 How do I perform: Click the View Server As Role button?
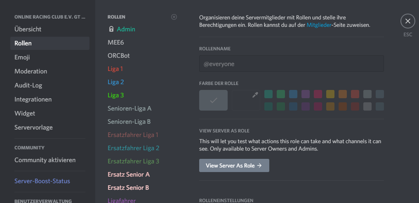click(234, 165)
